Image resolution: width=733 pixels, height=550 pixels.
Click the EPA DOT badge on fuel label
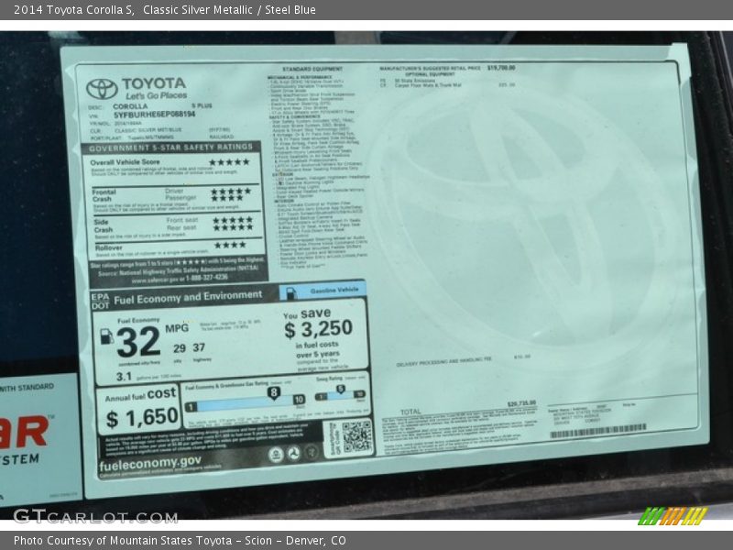coord(100,298)
